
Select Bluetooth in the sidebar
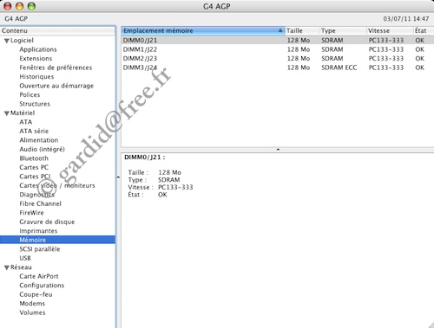click(34, 158)
